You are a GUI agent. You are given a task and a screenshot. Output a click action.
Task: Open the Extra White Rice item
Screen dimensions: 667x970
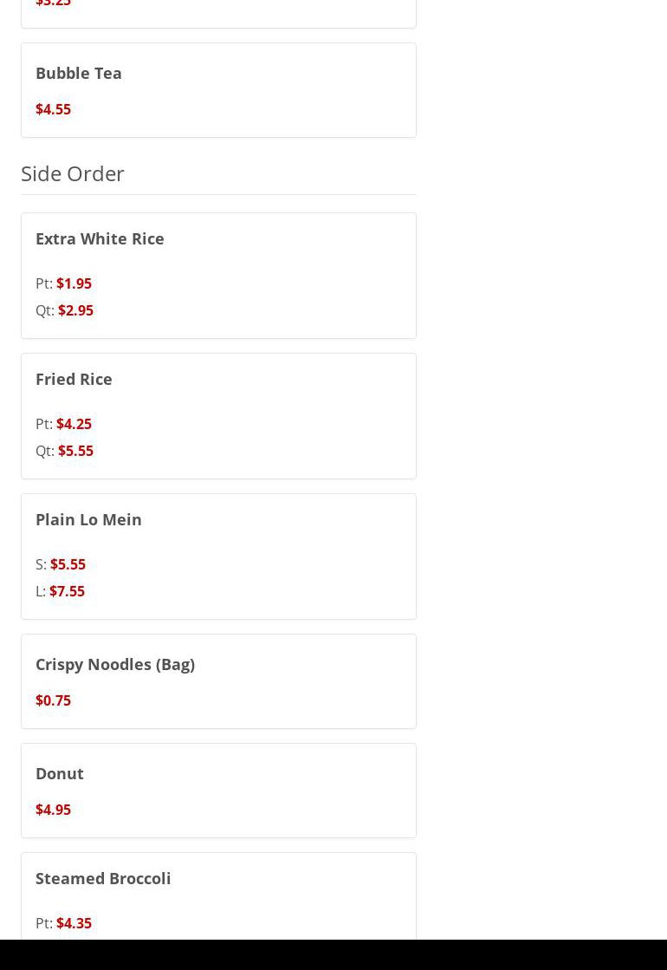pyautogui.click(x=100, y=238)
